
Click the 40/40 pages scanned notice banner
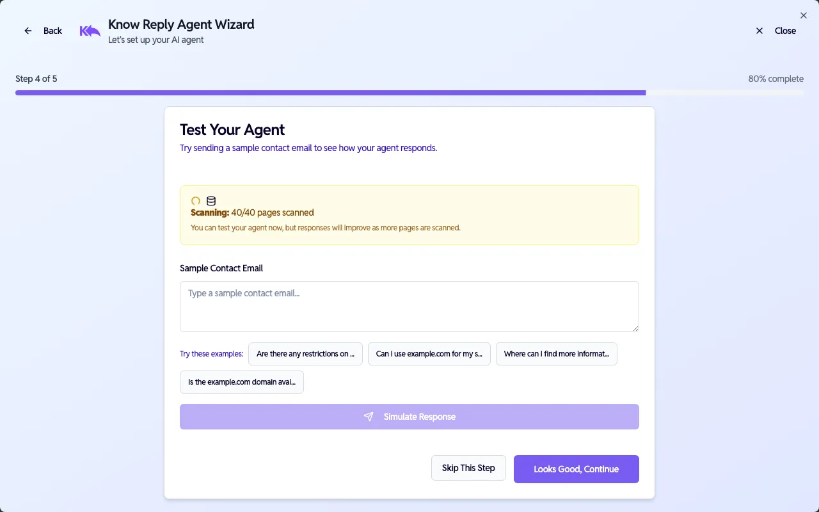409,214
